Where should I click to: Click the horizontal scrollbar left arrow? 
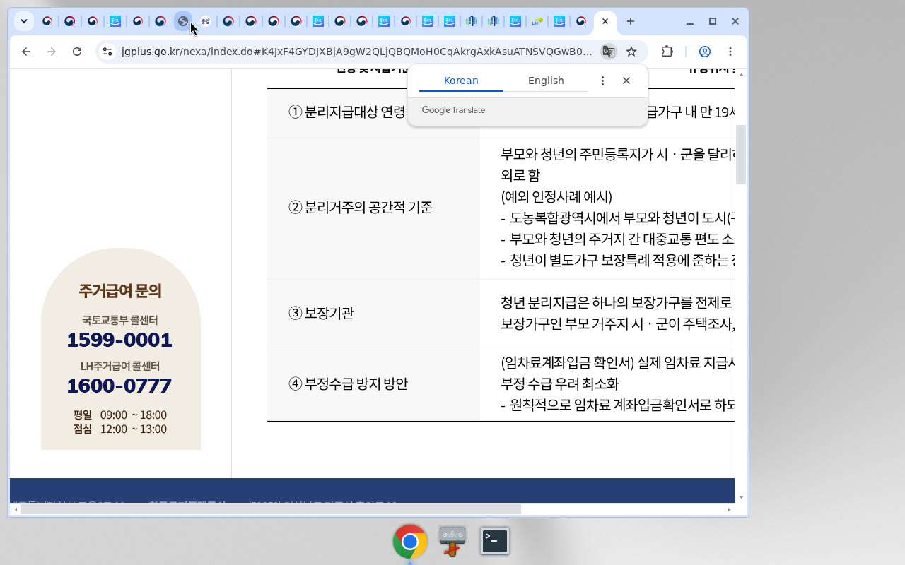(x=16, y=509)
